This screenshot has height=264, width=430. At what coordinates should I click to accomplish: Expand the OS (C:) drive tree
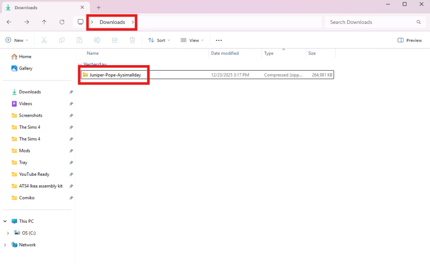click(8, 233)
